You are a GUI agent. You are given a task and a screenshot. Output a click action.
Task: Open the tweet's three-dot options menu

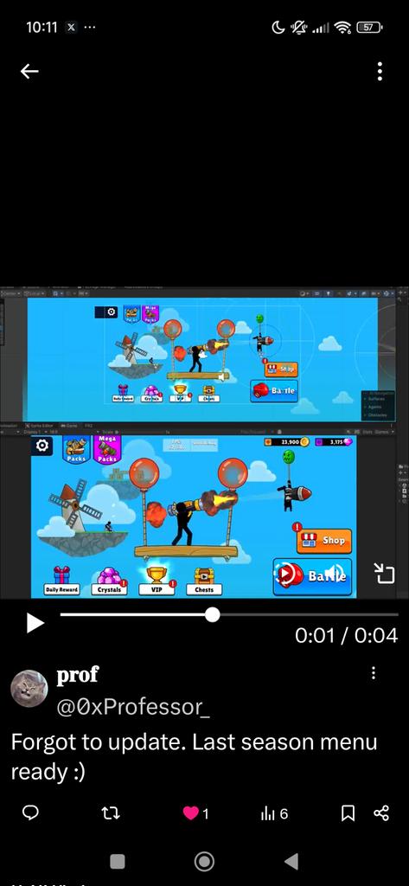(x=374, y=673)
